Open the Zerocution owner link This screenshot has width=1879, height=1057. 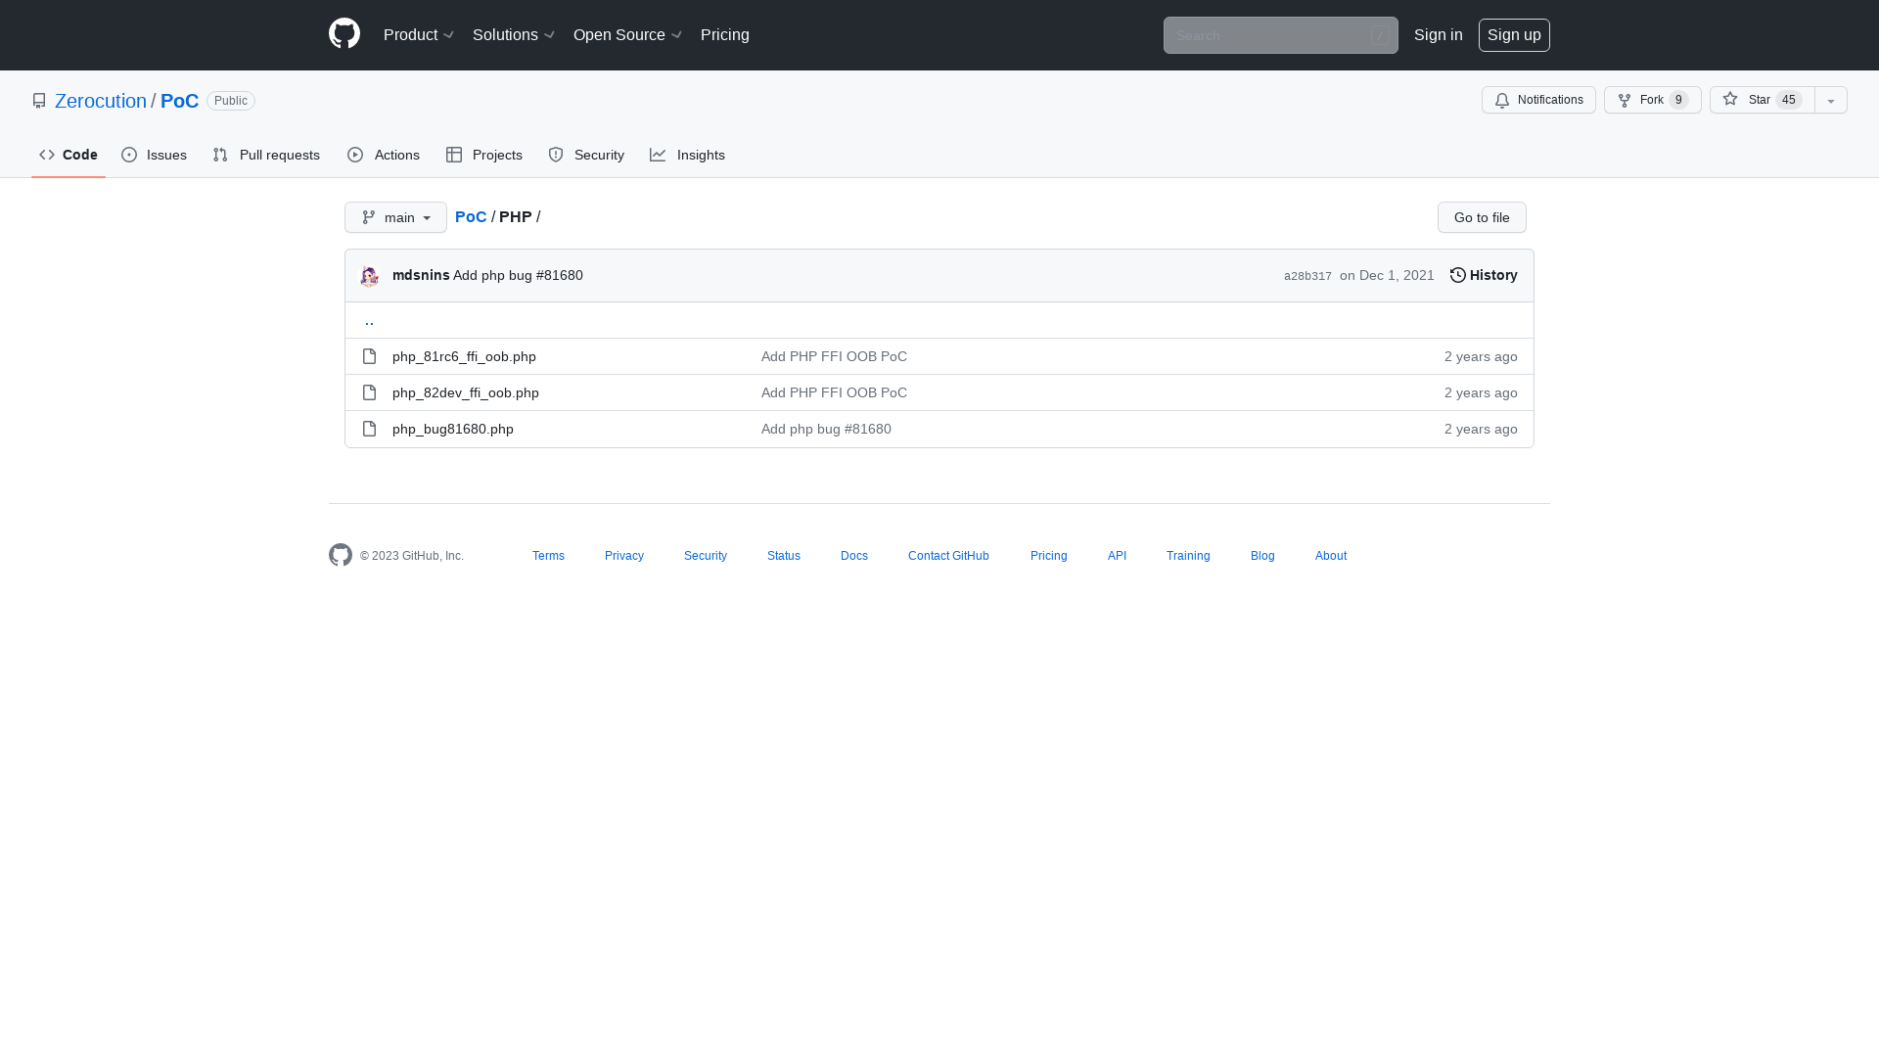point(101,101)
